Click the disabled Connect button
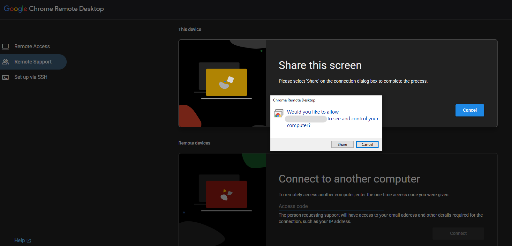 (x=458, y=234)
